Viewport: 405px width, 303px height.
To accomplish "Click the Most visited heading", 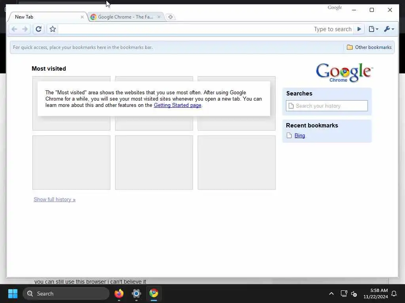I will 49,69.
